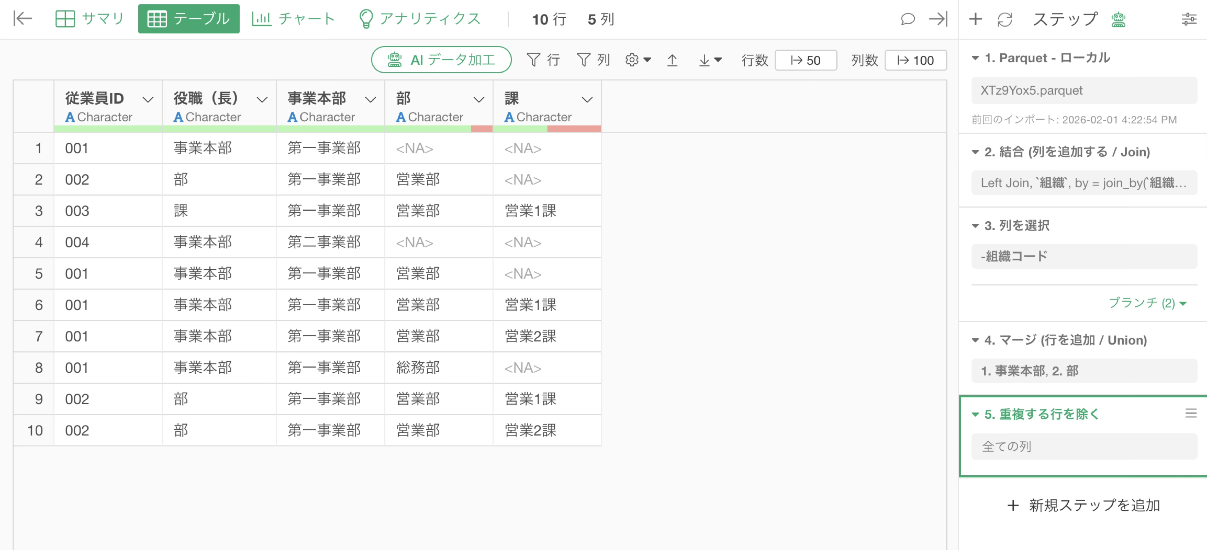Screen dimensions: 1207x550
Task: Click the AI データ加工 button
Action: click(441, 60)
